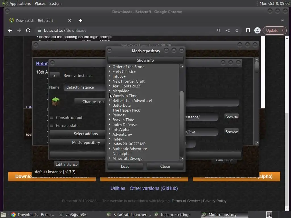The width and height of the screenshot is (291, 218).
Task: Open the workspace switcher icon in the panel
Action: tap(269, 215)
